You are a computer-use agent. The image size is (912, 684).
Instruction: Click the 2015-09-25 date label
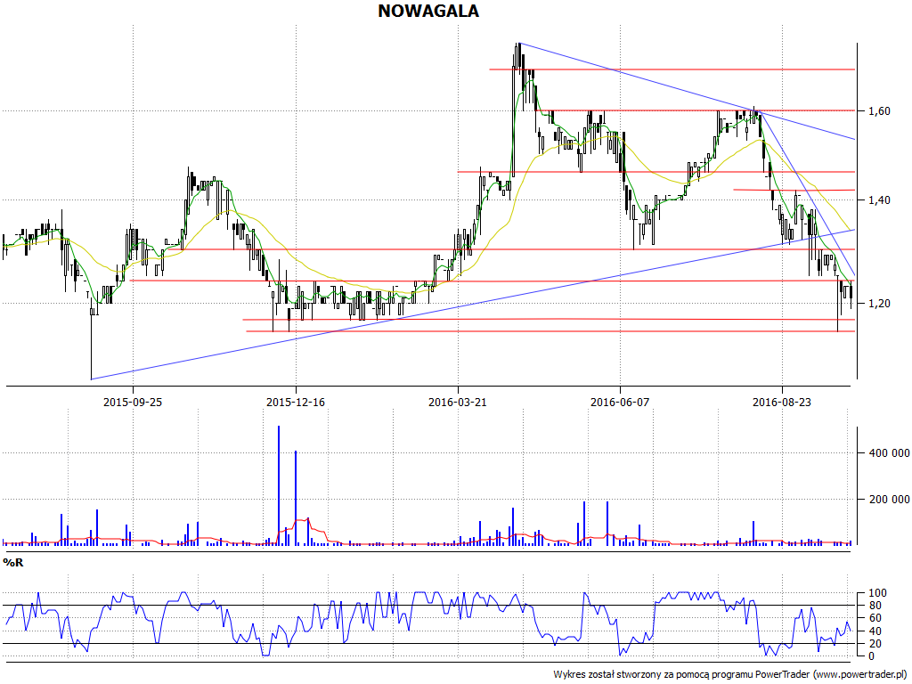click(x=133, y=402)
